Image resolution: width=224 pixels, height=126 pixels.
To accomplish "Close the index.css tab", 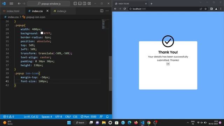I will click(x=48, y=11).
